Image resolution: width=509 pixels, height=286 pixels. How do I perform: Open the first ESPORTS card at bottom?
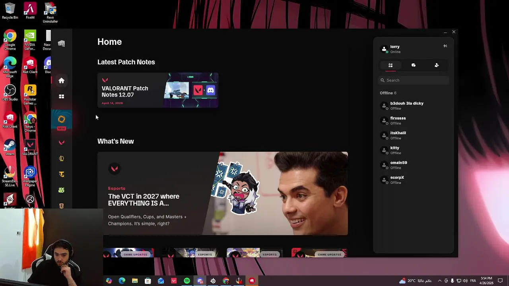point(190,253)
